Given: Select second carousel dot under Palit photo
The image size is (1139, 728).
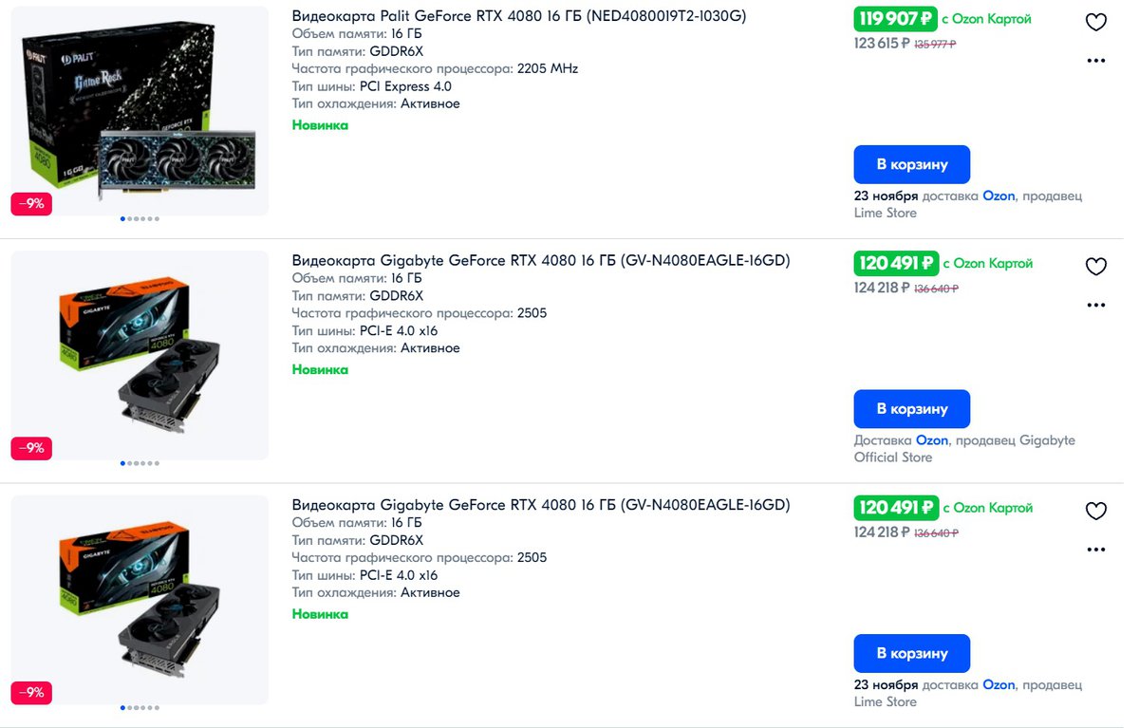Looking at the screenshot, I should pos(129,219).
